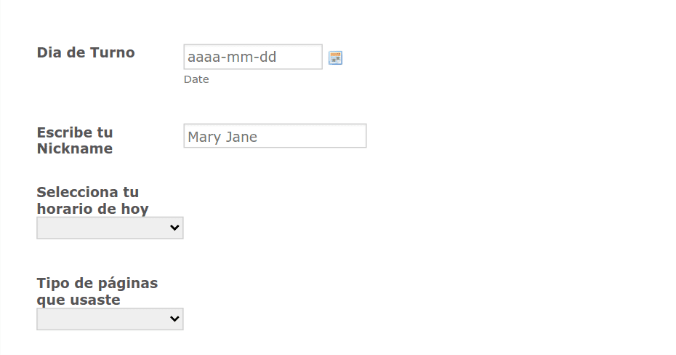Click the empty area inside the horario select box
Screen dimensions: 676x355
pos(101,228)
